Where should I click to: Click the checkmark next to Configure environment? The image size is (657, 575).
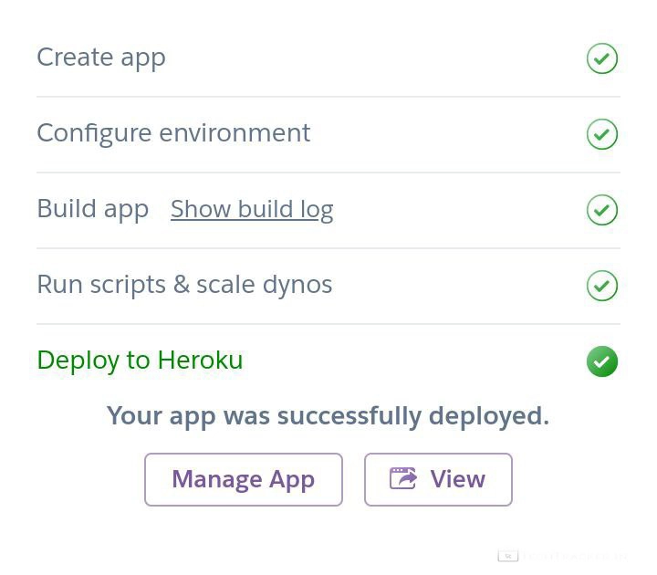tap(602, 134)
